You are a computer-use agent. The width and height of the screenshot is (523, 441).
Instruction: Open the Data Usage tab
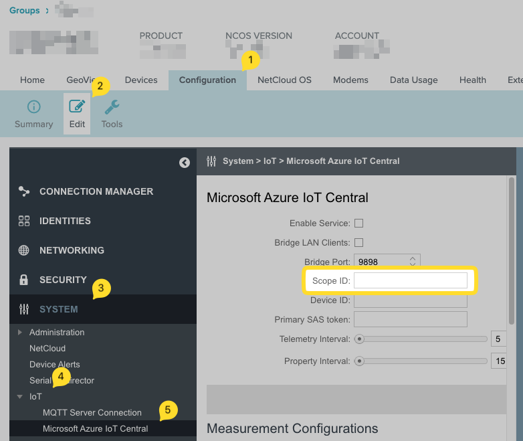coord(413,80)
